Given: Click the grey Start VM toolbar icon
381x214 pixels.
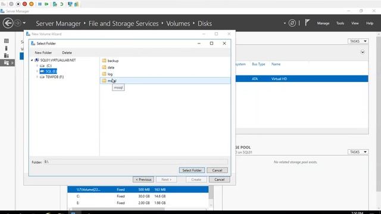Looking at the screenshot, I should pos(11,4).
